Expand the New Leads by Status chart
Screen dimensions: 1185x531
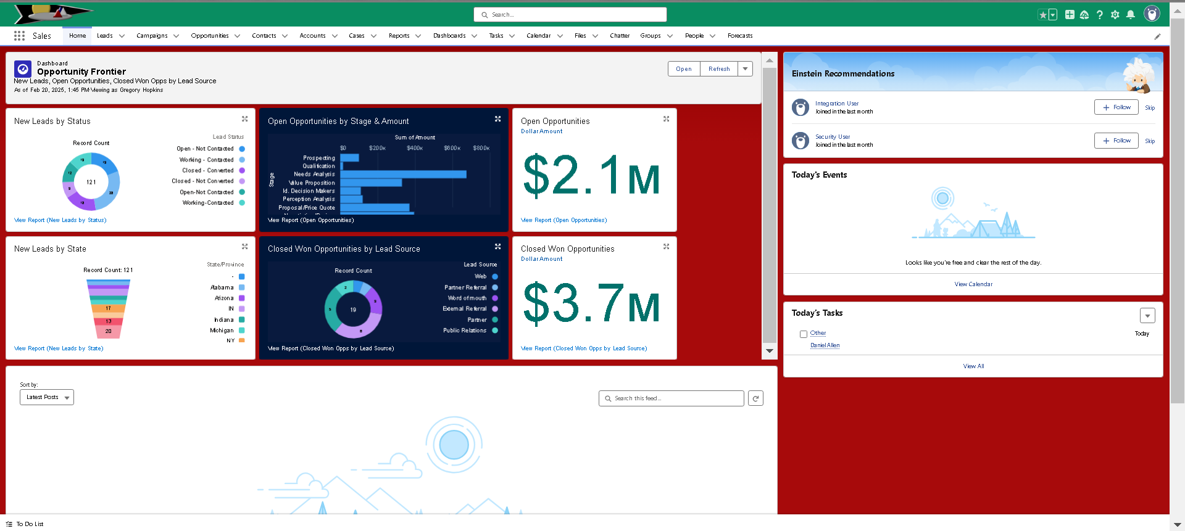[244, 119]
